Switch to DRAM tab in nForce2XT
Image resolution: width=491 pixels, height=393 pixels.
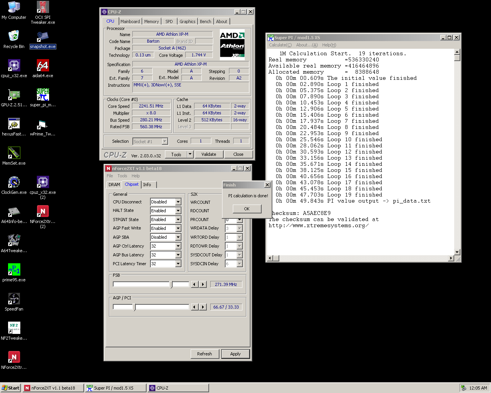[x=114, y=185]
